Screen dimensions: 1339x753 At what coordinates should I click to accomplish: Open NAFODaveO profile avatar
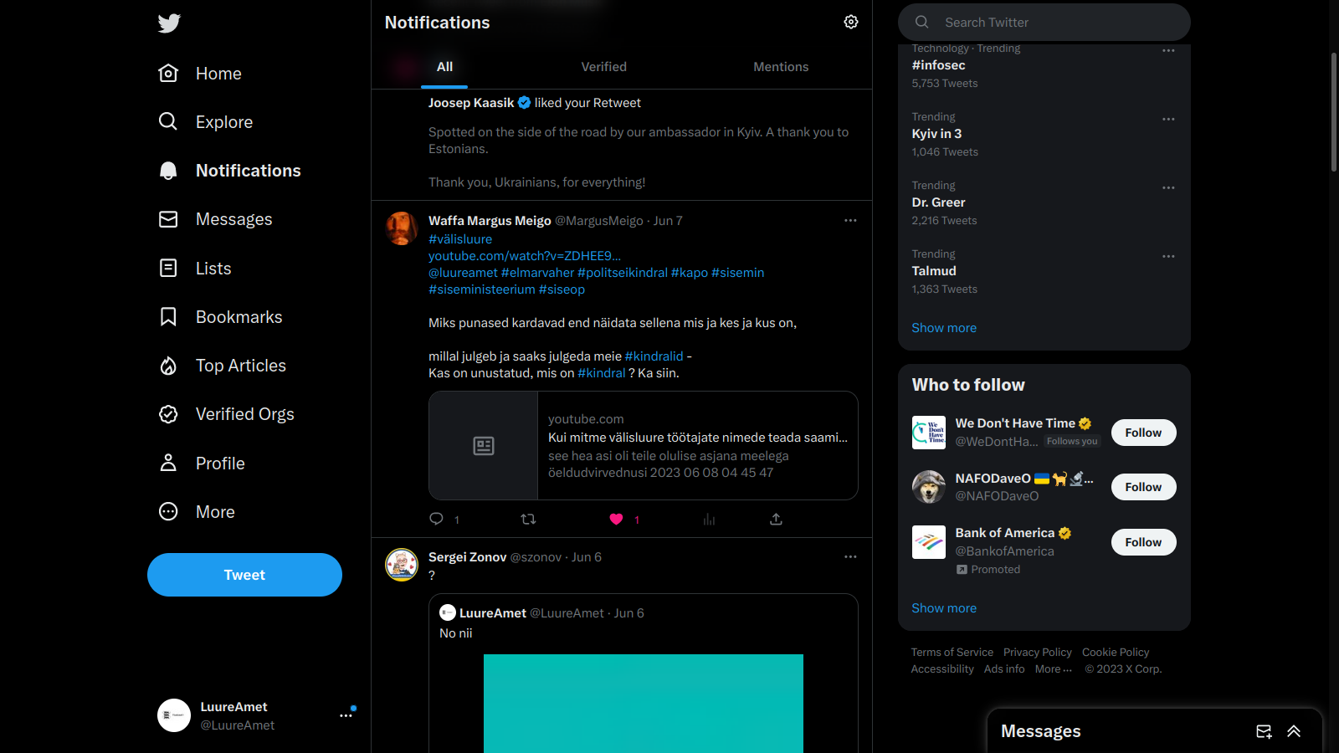[929, 487]
